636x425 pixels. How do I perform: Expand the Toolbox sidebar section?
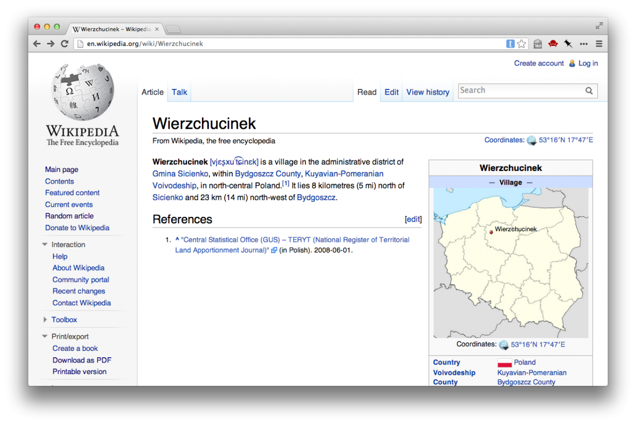tap(45, 320)
